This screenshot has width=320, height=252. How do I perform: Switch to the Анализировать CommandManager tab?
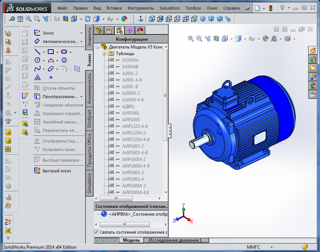point(89,89)
